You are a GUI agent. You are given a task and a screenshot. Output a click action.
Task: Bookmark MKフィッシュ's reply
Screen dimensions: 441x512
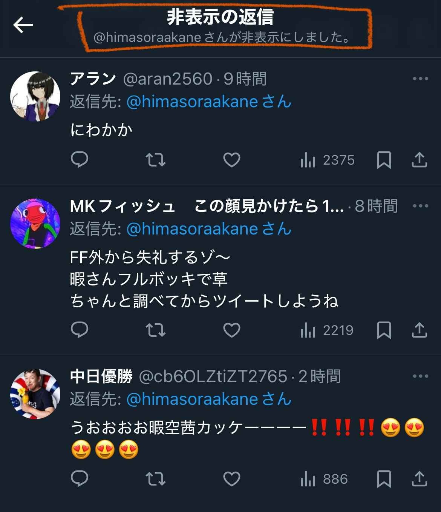click(x=384, y=330)
